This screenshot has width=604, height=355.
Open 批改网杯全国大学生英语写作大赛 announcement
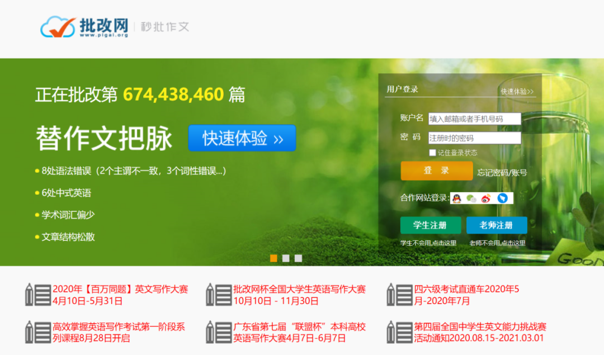pos(299,295)
